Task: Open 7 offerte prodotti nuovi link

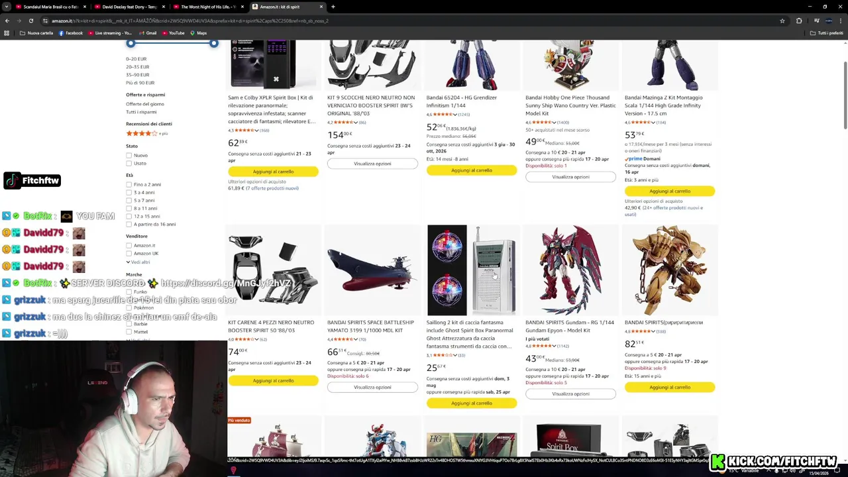Action: (272, 188)
